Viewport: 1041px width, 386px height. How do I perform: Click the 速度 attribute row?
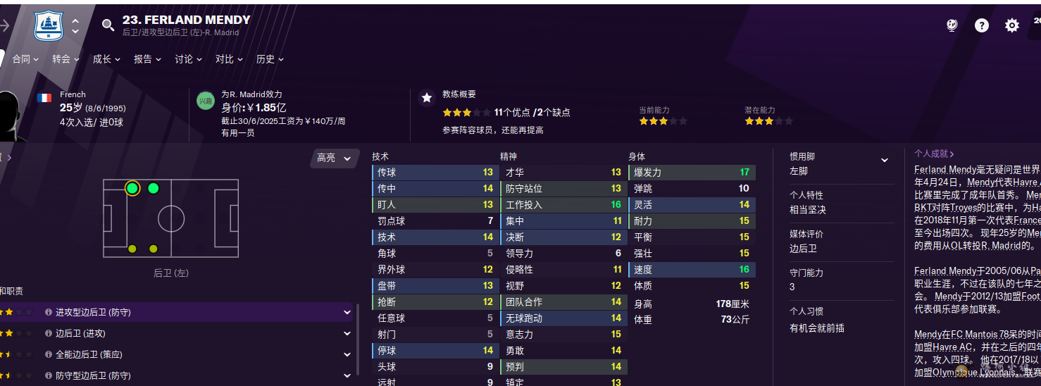(692, 270)
